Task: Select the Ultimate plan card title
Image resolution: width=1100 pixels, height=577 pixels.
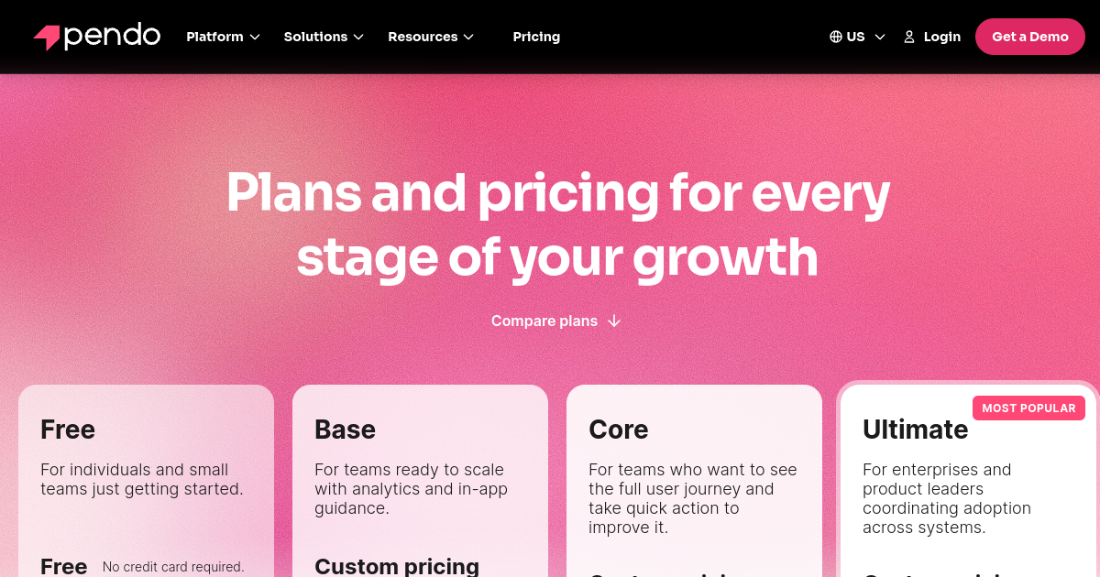Action: pos(915,430)
